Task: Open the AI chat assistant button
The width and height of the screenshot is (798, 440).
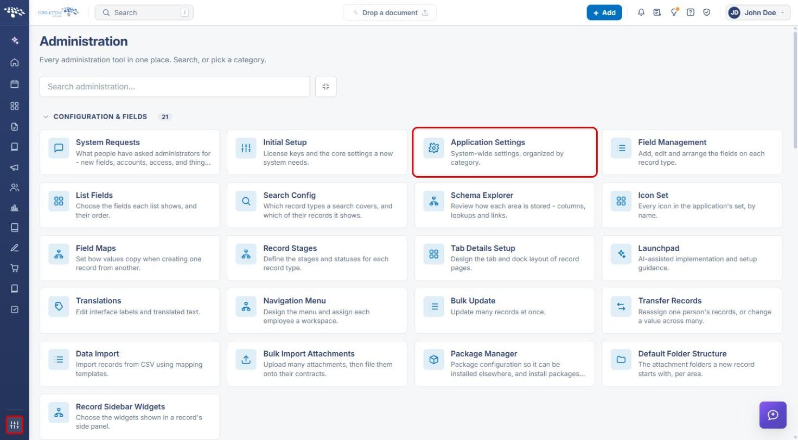Action: 773,415
